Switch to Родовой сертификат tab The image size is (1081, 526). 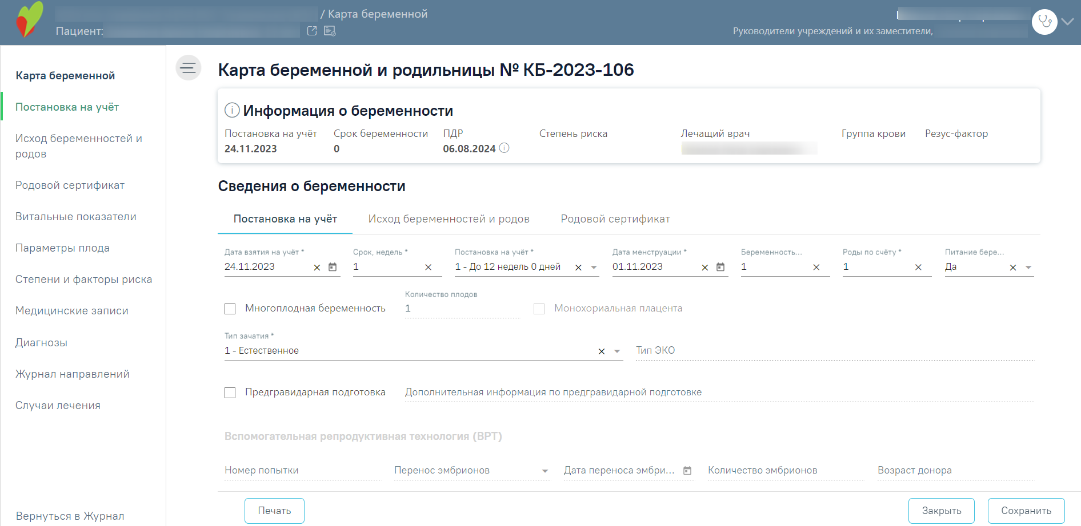click(x=615, y=219)
